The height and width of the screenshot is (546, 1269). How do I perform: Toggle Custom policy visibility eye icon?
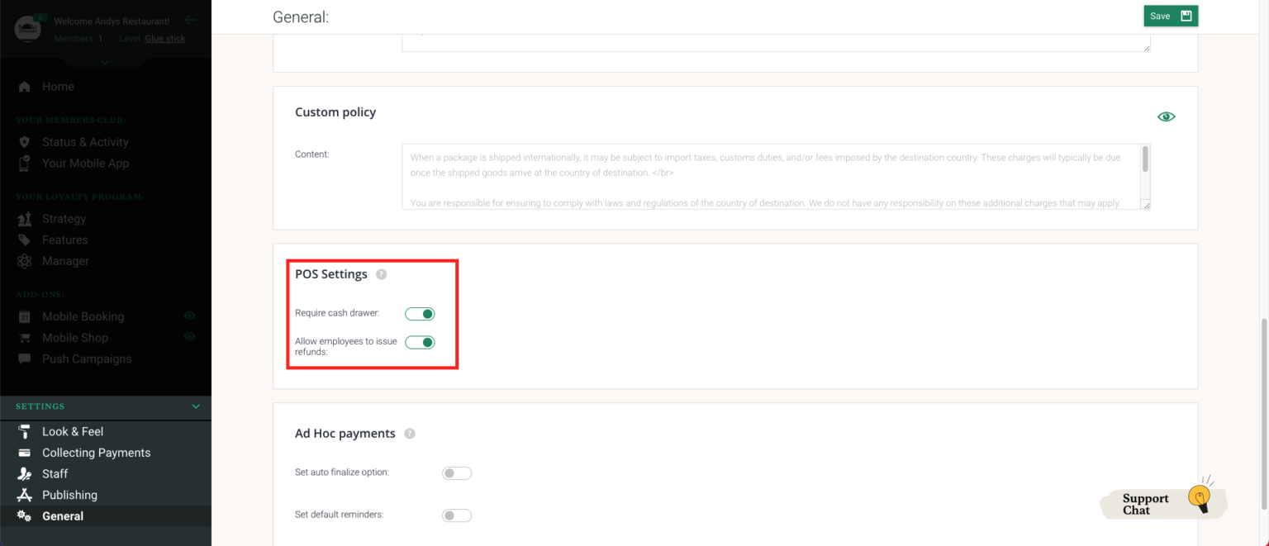pos(1166,116)
